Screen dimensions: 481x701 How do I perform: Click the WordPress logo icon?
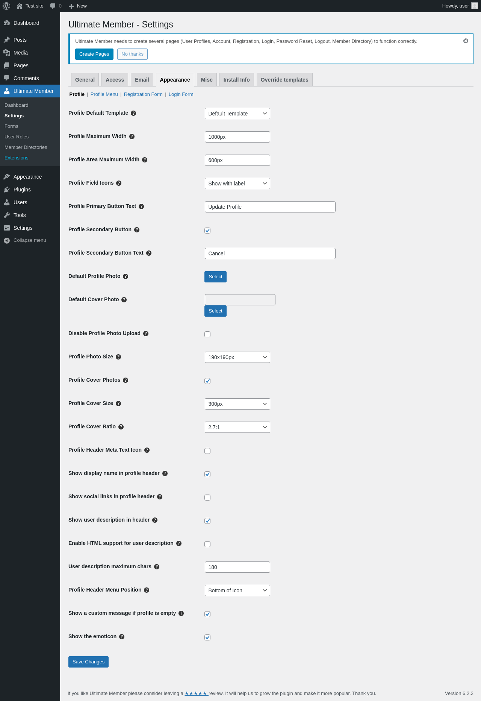click(x=6, y=6)
